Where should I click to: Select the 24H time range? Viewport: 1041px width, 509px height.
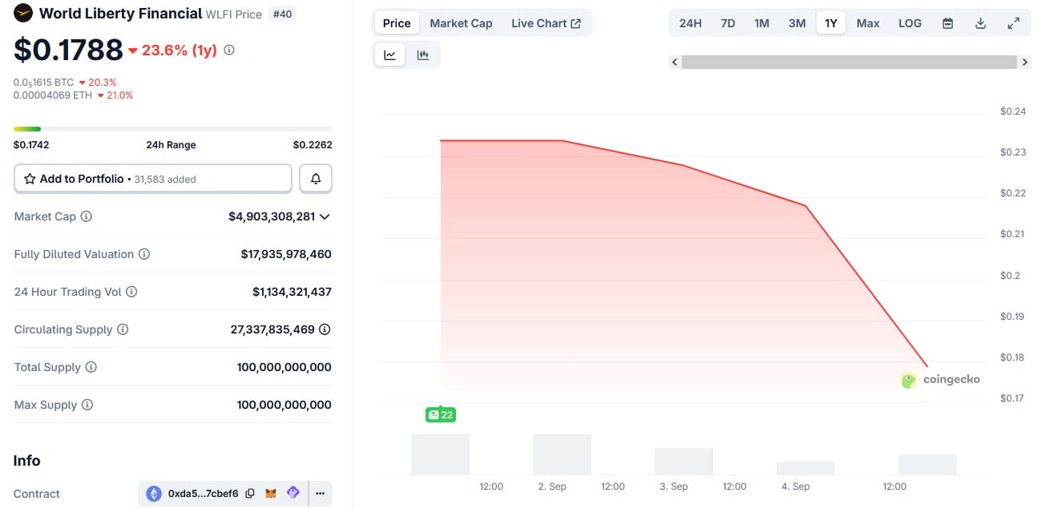pyautogui.click(x=690, y=23)
